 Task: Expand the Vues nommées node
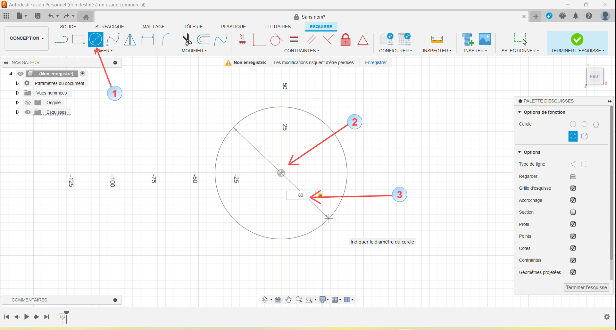tap(18, 93)
